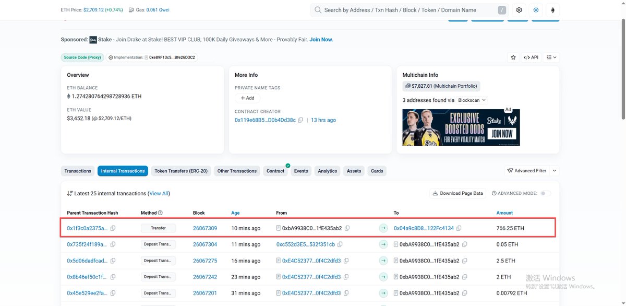626x306 pixels.
Task: Click the 766.25 ETH amount value
Action: coord(510,228)
